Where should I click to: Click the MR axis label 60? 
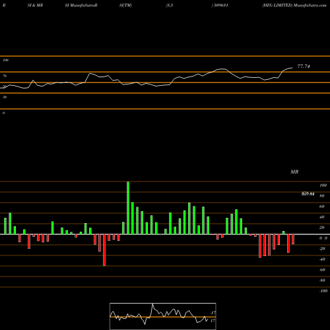(322, 207)
